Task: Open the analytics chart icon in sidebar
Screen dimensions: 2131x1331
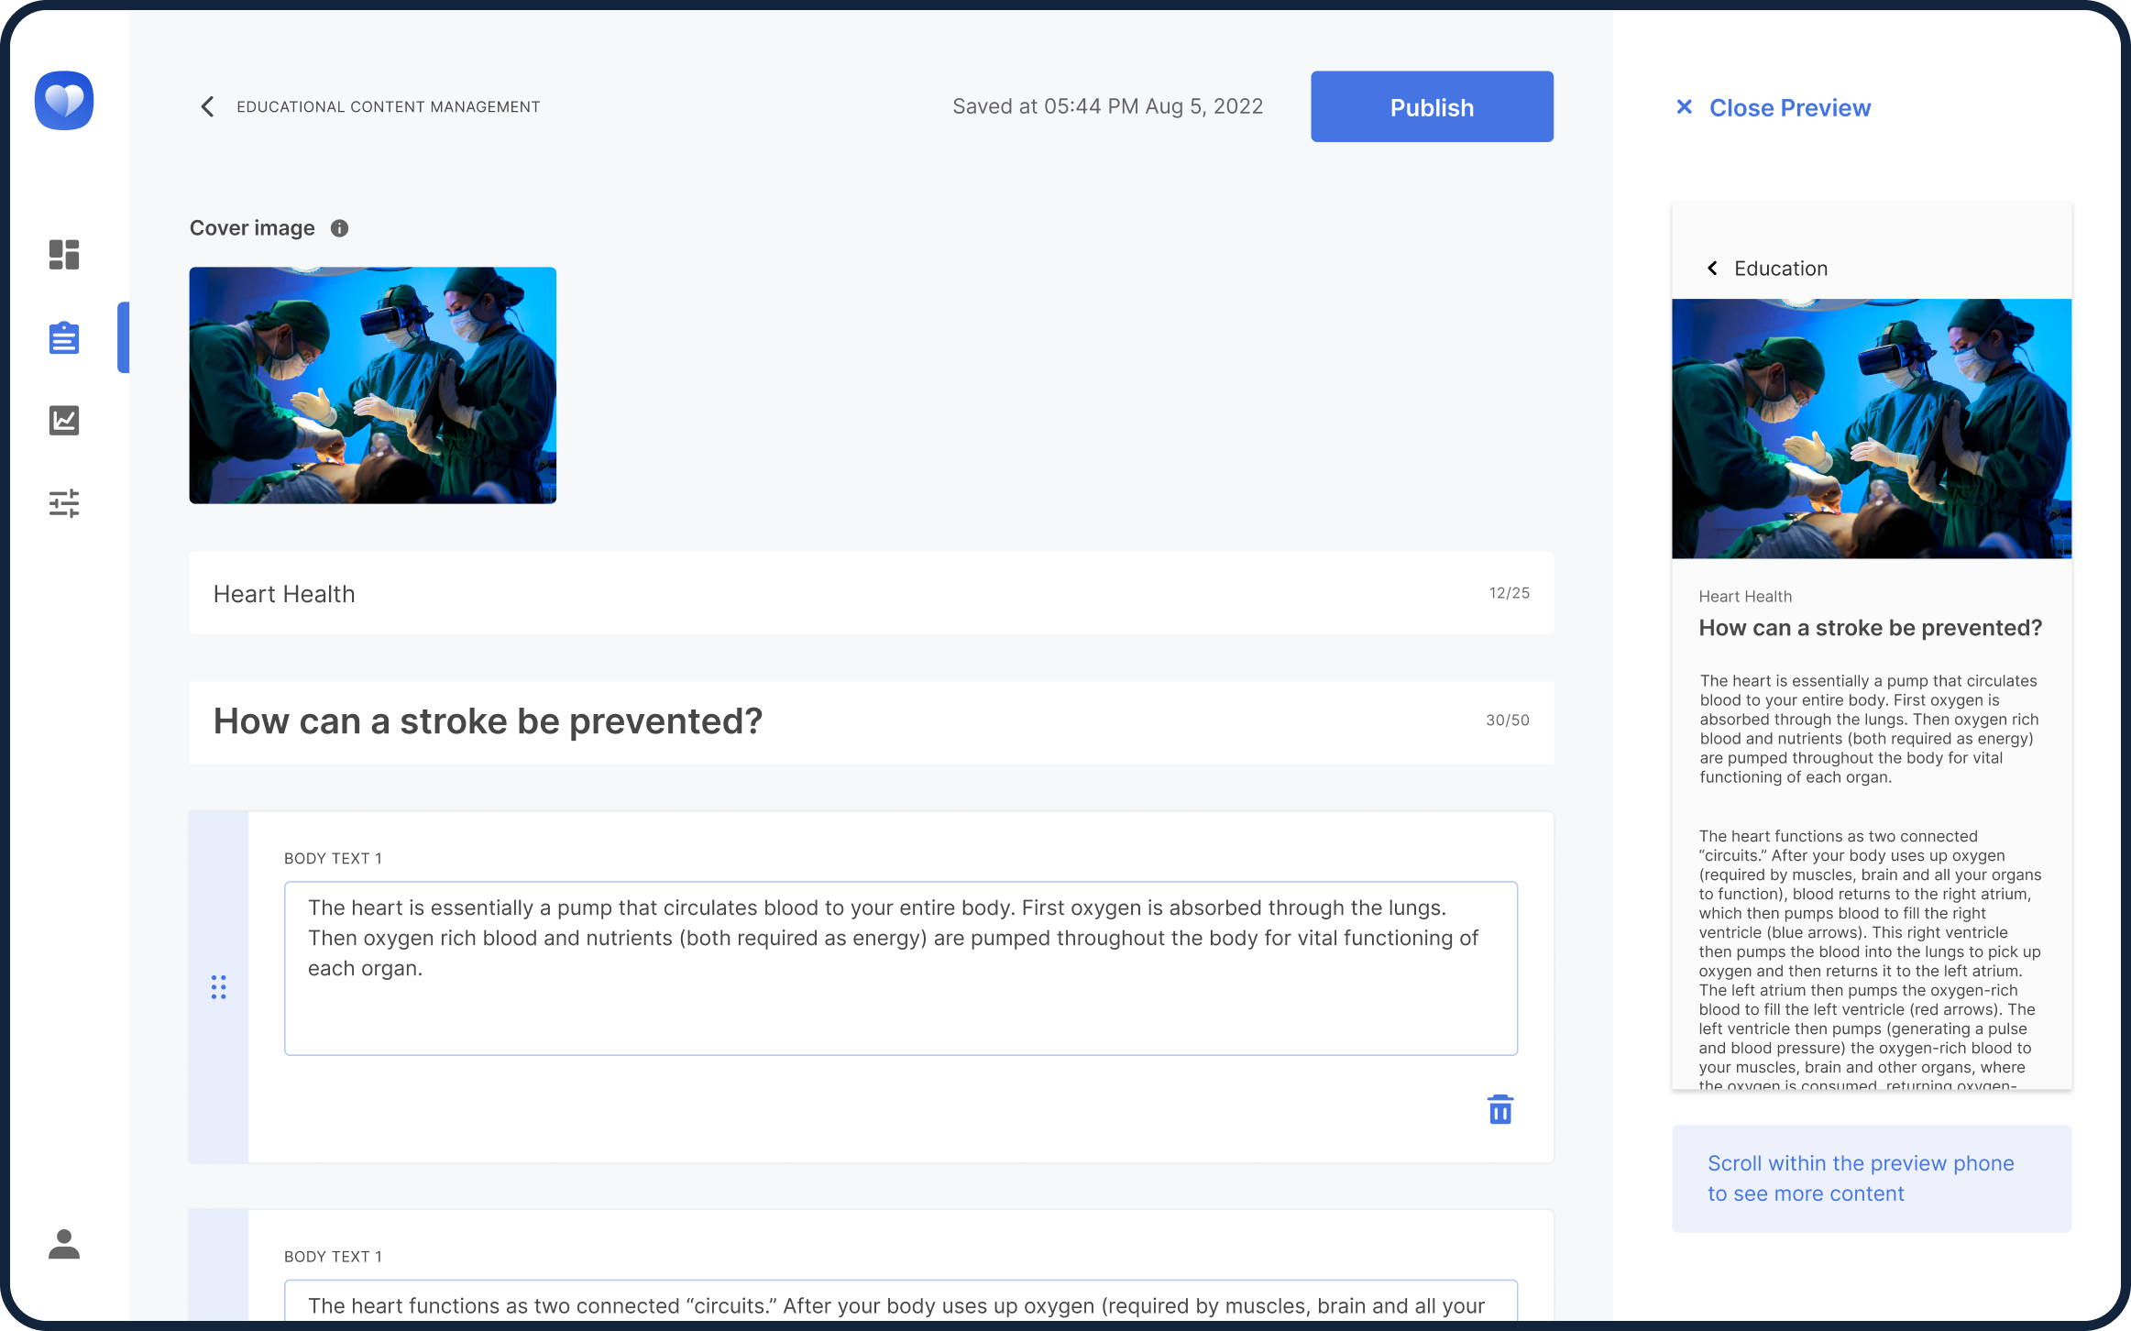Action: [x=64, y=420]
